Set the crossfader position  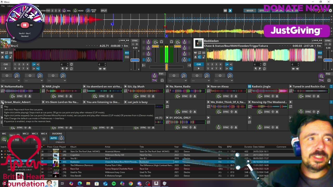tap(166, 67)
